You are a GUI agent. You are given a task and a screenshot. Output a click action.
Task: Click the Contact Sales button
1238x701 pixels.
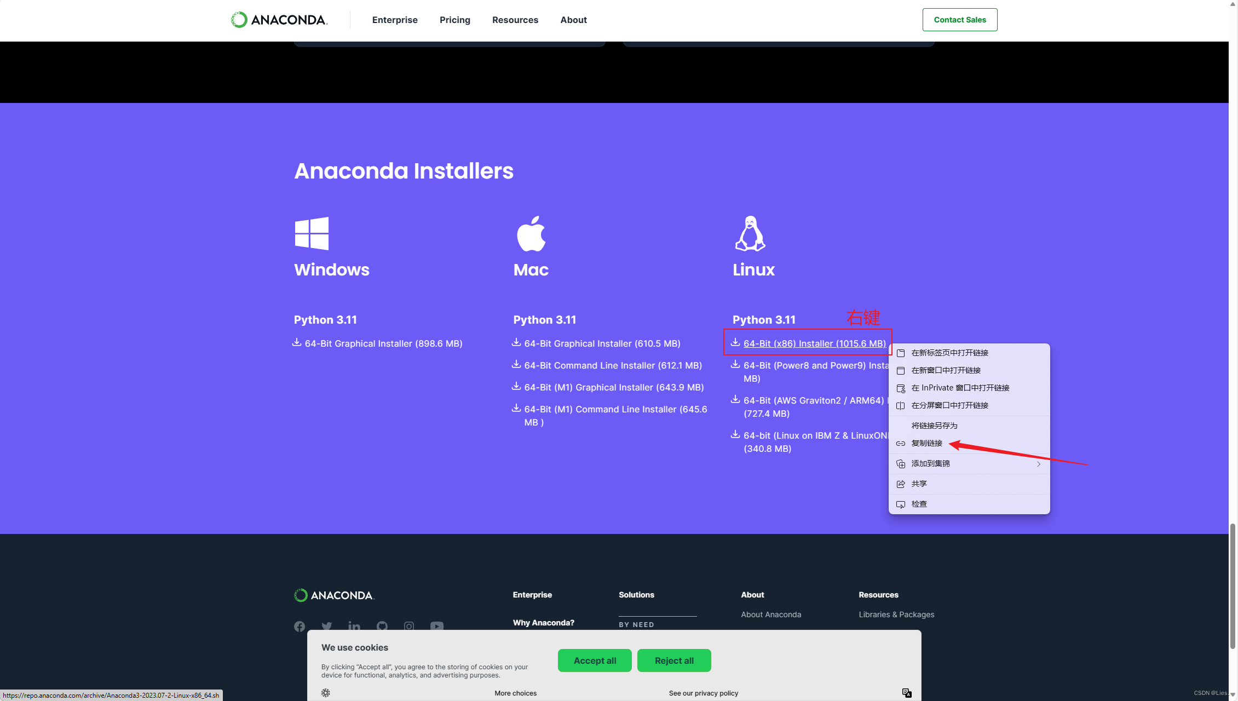(959, 20)
